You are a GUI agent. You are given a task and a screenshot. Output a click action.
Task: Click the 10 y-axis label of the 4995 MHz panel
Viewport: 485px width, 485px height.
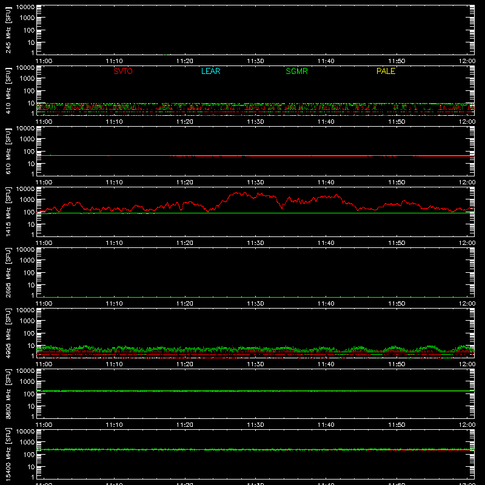[x=31, y=346]
